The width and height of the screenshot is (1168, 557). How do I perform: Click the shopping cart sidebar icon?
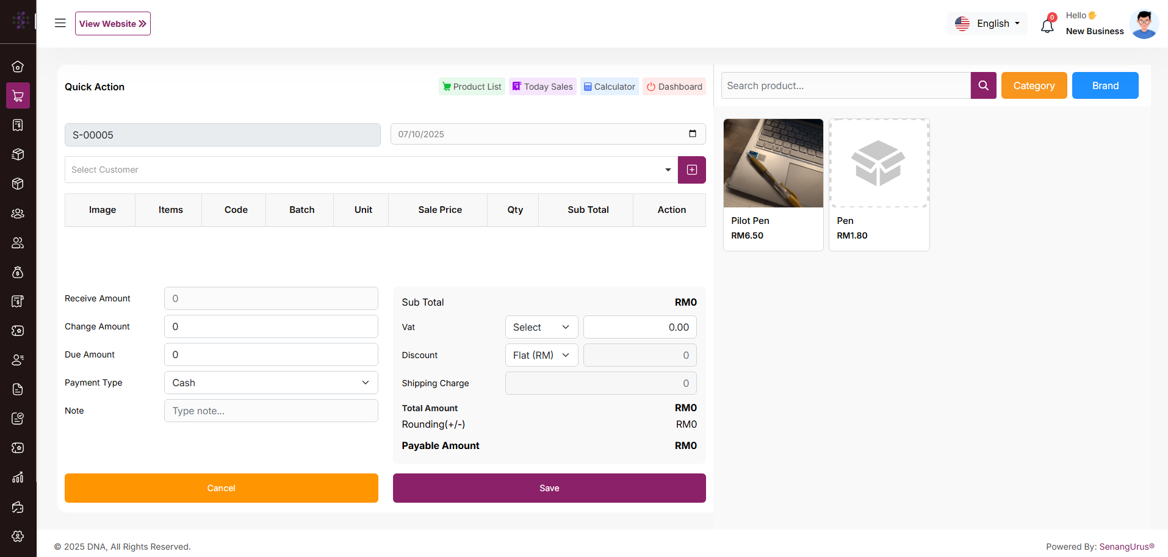tap(18, 96)
